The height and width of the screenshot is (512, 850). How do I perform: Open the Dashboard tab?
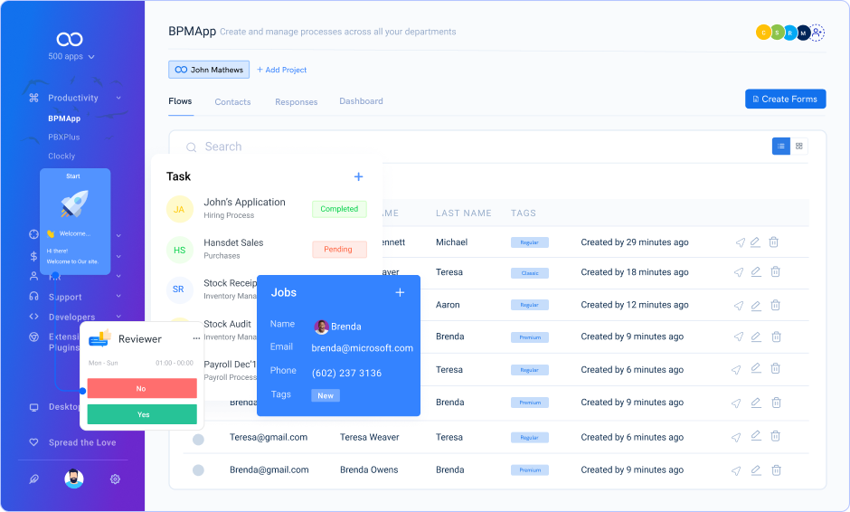pos(361,101)
